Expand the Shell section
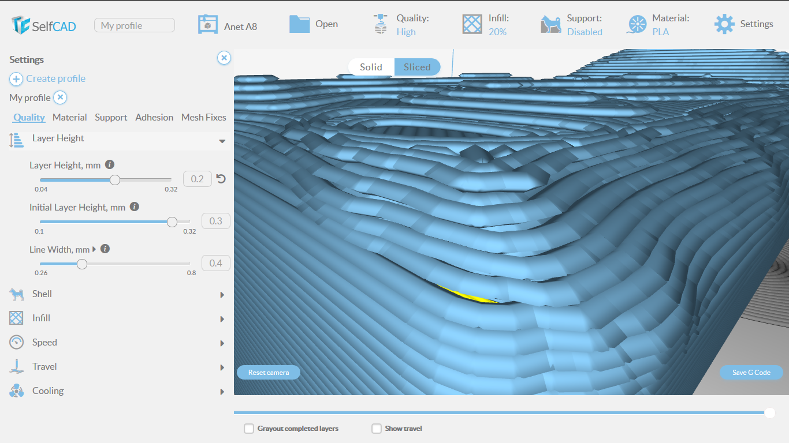Viewport: 789px width, 443px height. (222, 295)
